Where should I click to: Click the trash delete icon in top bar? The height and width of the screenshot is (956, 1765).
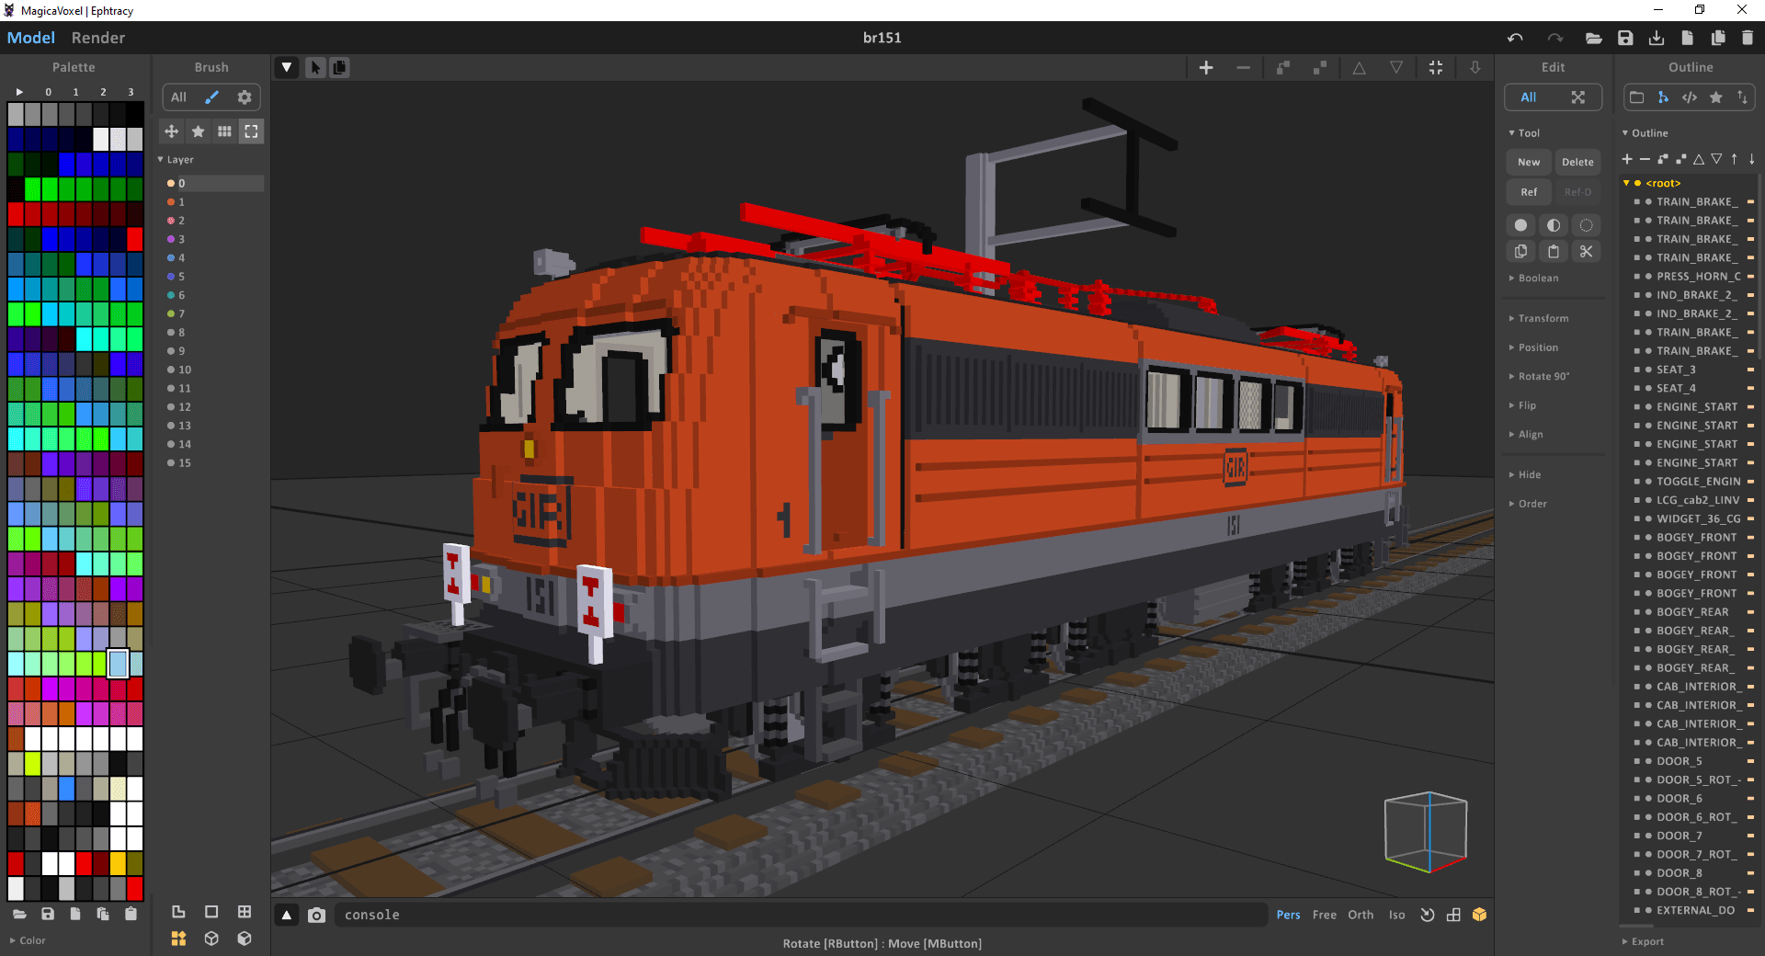(1748, 38)
